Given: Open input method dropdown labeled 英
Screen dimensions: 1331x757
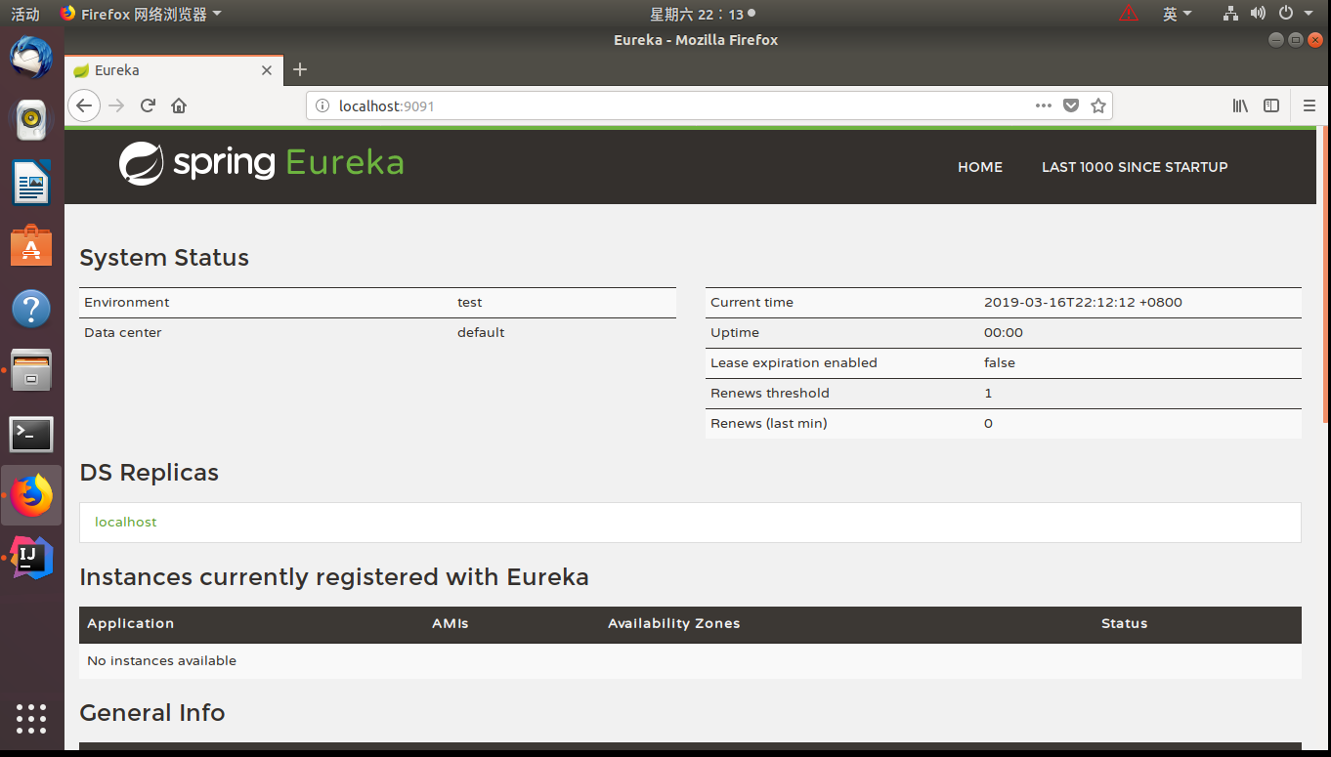Looking at the screenshot, I should pyautogui.click(x=1178, y=14).
